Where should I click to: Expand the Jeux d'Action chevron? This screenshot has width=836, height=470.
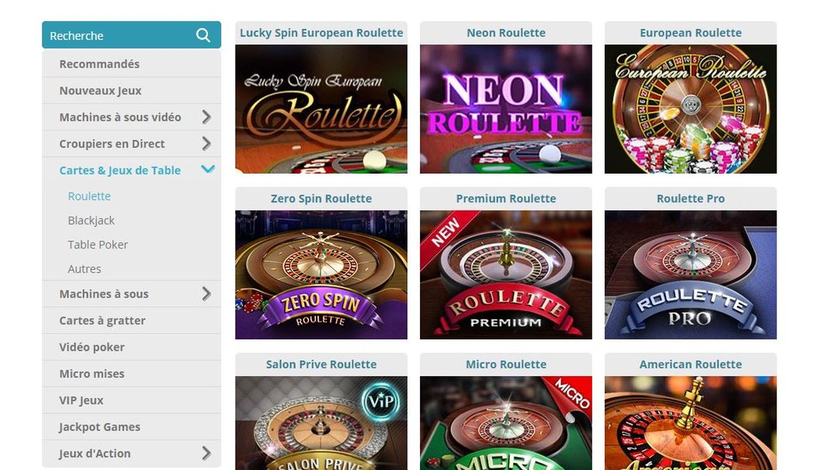206,453
